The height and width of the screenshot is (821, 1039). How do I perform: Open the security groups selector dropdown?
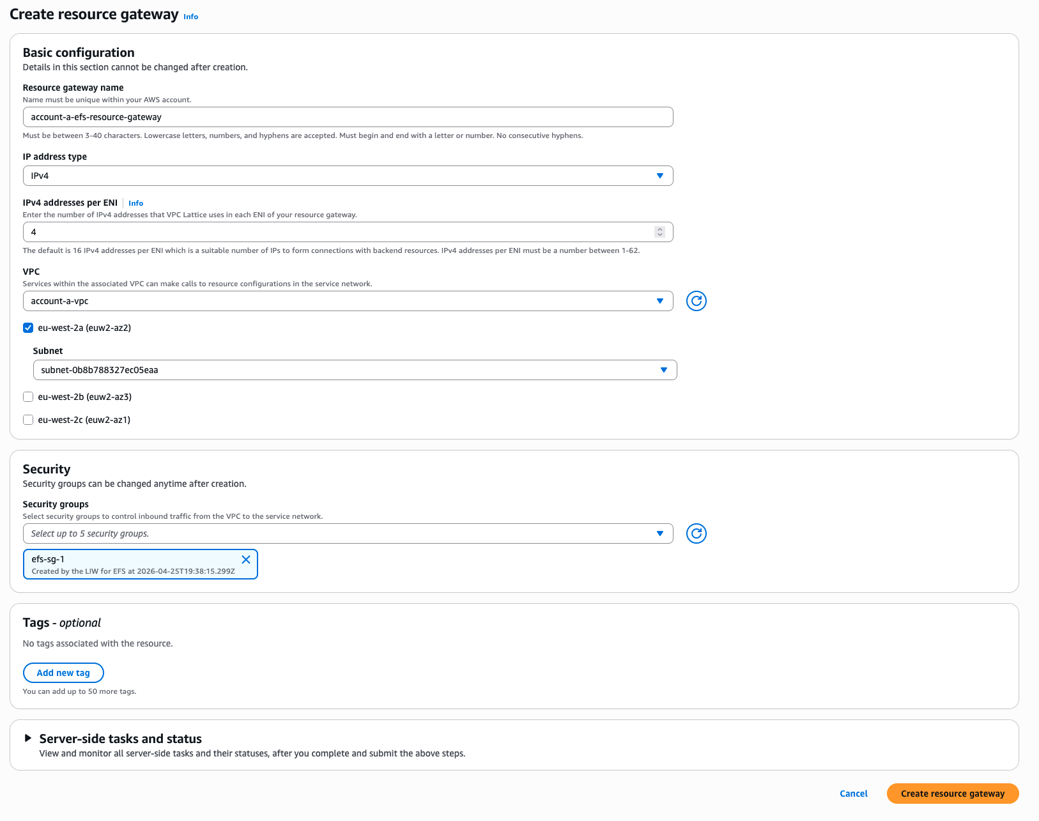point(348,533)
